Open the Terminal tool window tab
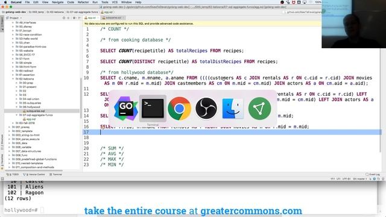 pos(56,174)
